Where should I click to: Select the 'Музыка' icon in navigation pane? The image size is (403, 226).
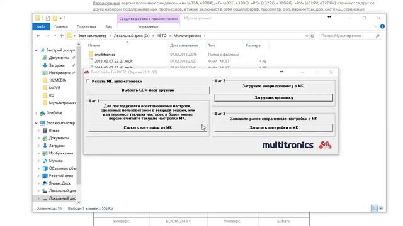point(45,161)
